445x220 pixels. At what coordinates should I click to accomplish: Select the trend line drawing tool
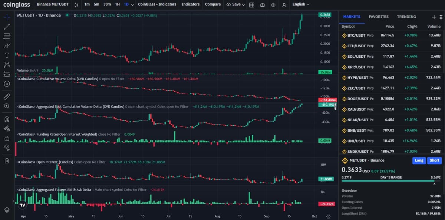pyautogui.click(x=7, y=27)
